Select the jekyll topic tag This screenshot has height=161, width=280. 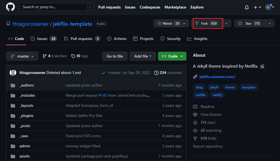[x=214, y=87]
